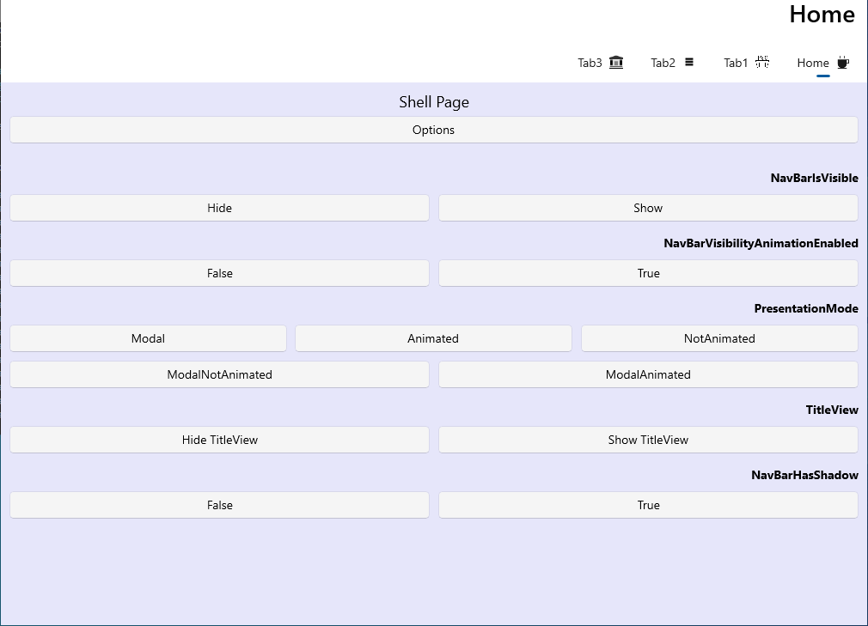Choose Modal presentation mode
This screenshot has height=626, width=868.
(148, 338)
